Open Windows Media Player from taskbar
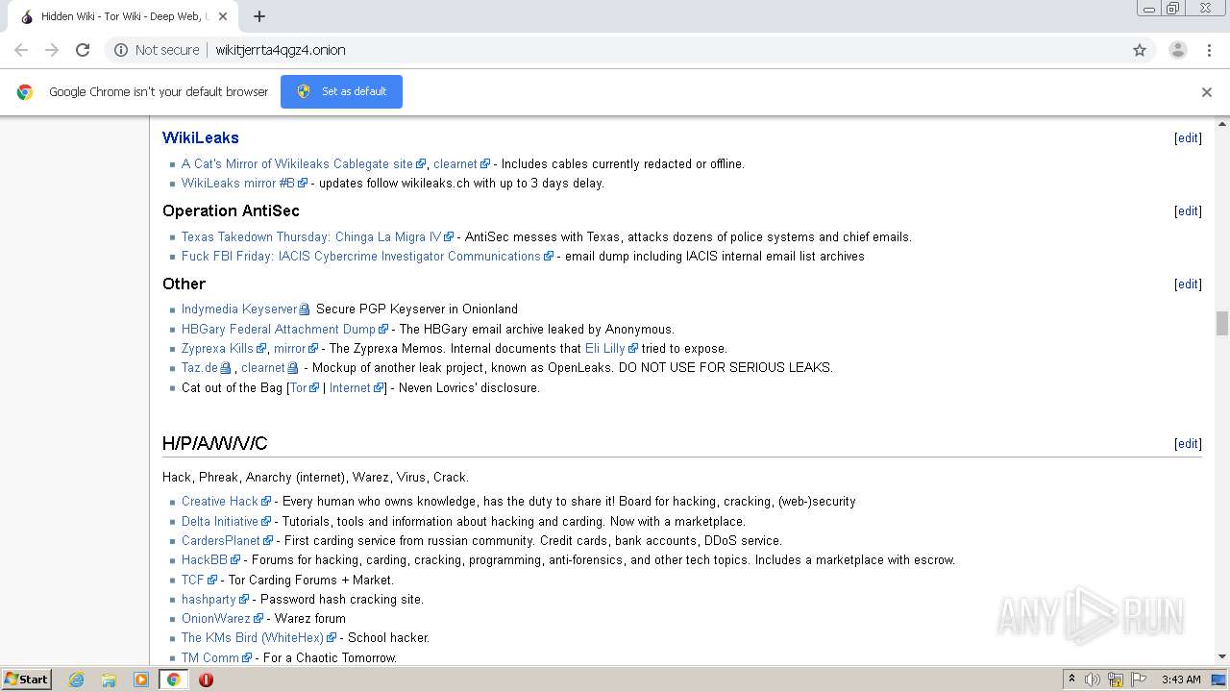1230x692 pixels. point(141,680)
